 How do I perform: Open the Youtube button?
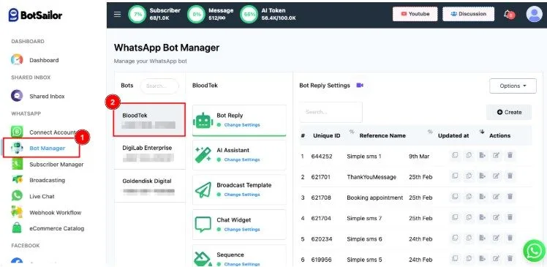415,14
